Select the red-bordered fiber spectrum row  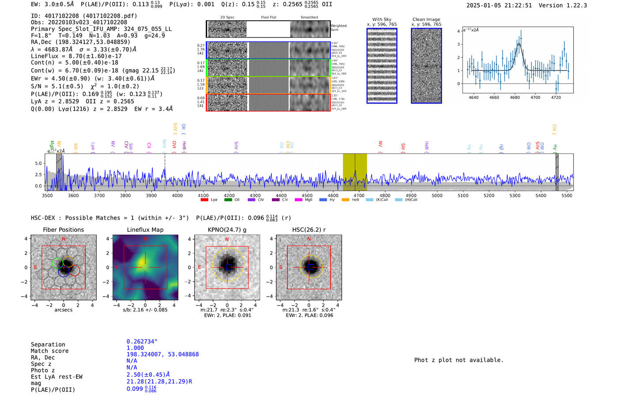tap(268, 103)
